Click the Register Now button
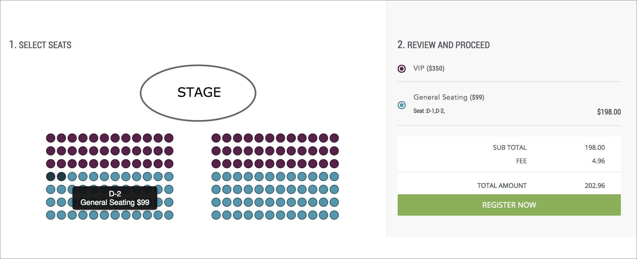The height and width of the screenshot is (259, 637). click(509, 205)
